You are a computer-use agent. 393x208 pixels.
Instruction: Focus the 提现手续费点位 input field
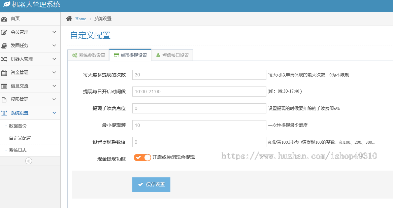click(199, 108)
